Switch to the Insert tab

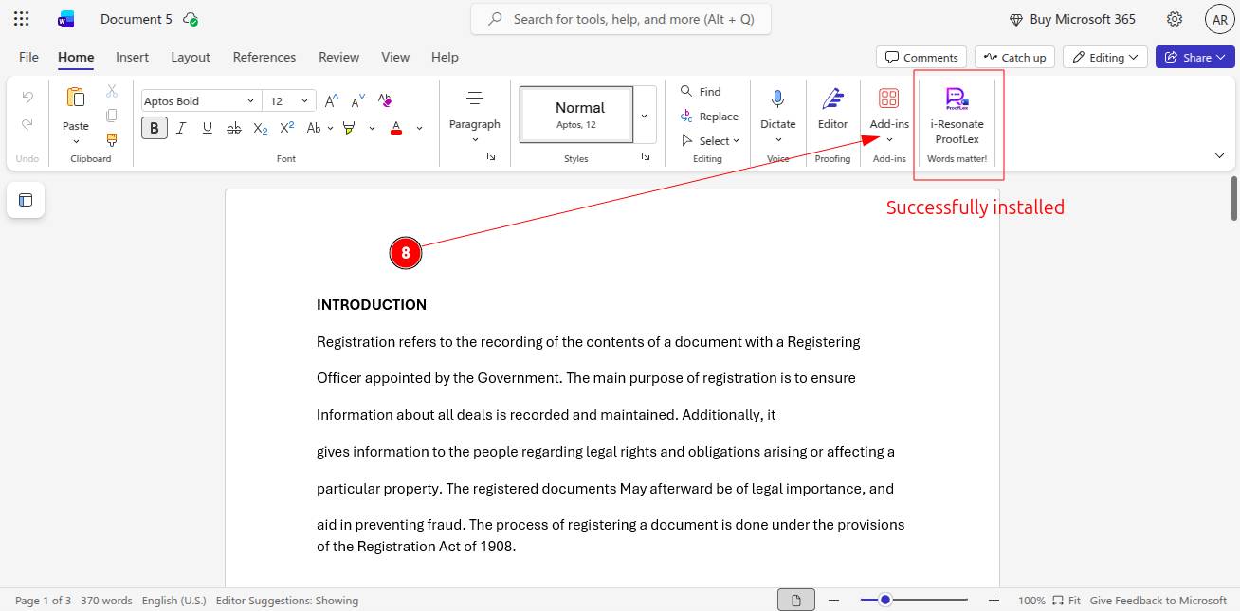click(132, 57)
